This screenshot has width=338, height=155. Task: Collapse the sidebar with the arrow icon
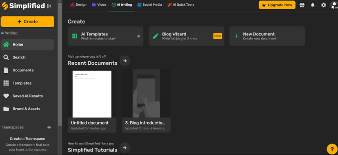point(49,6)
